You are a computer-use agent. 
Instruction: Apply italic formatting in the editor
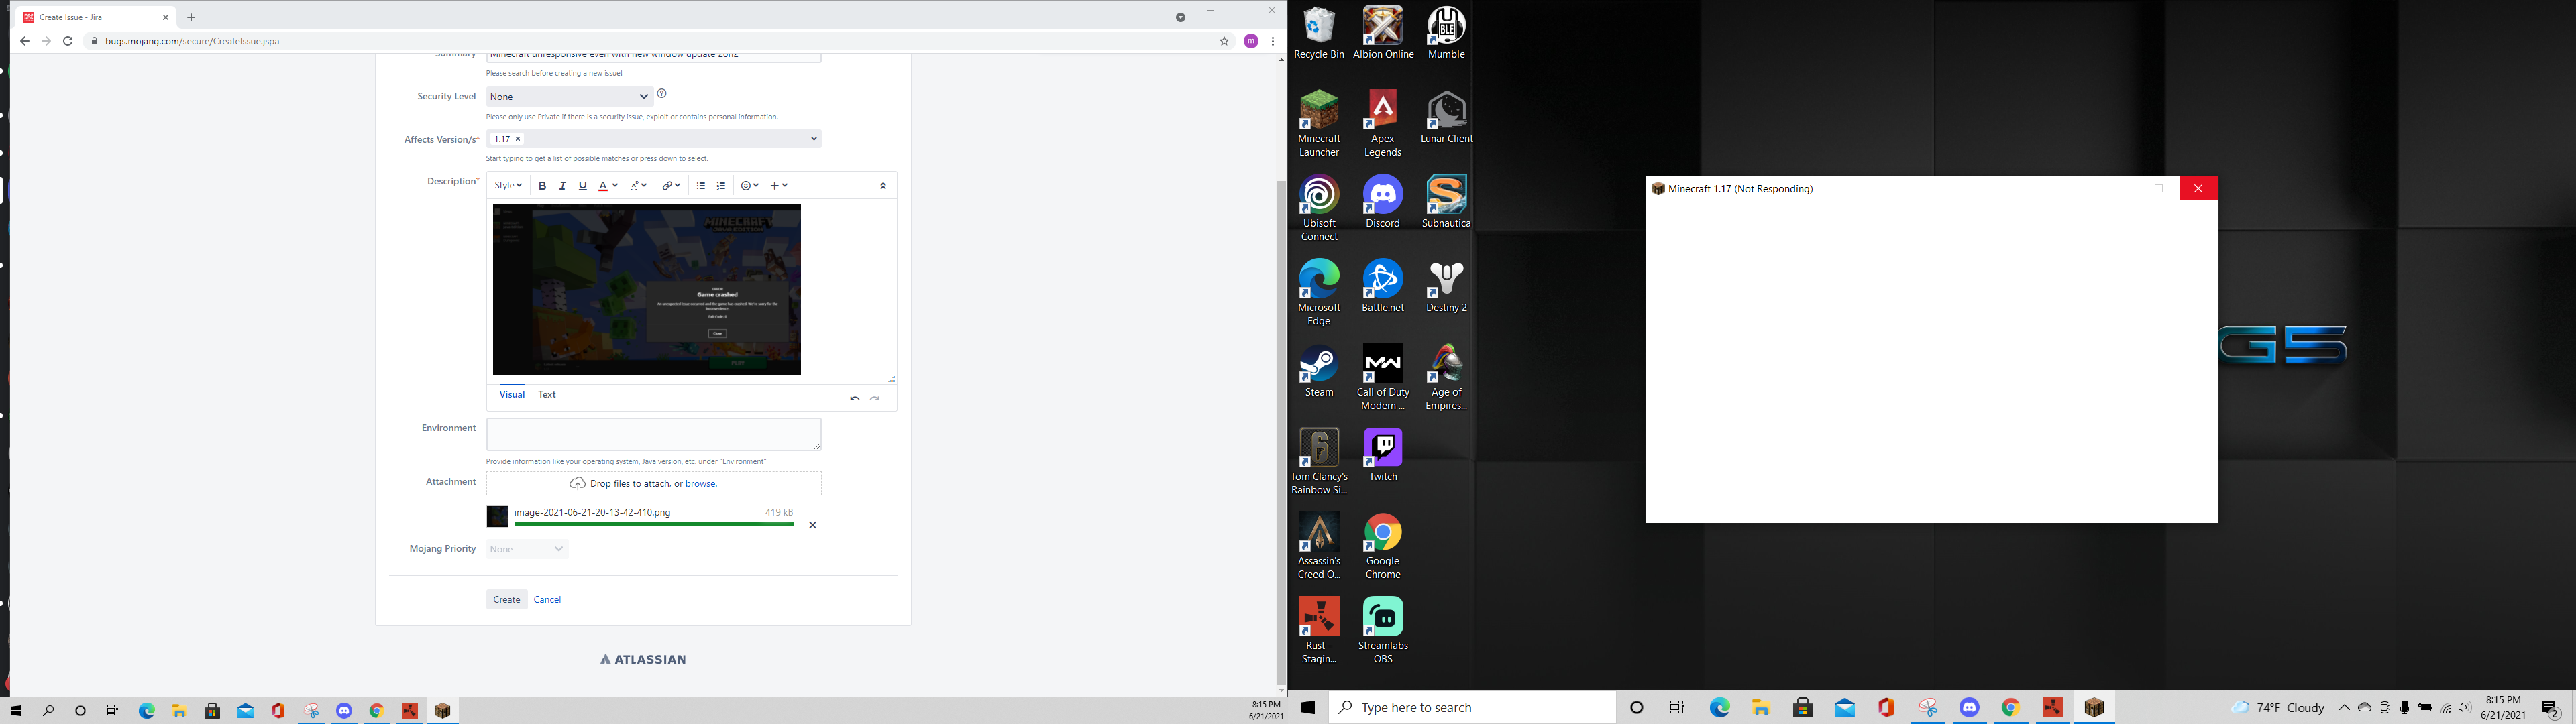562,186
